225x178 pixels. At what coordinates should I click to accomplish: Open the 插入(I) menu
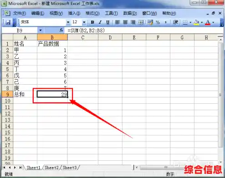[x=74, y=13]
